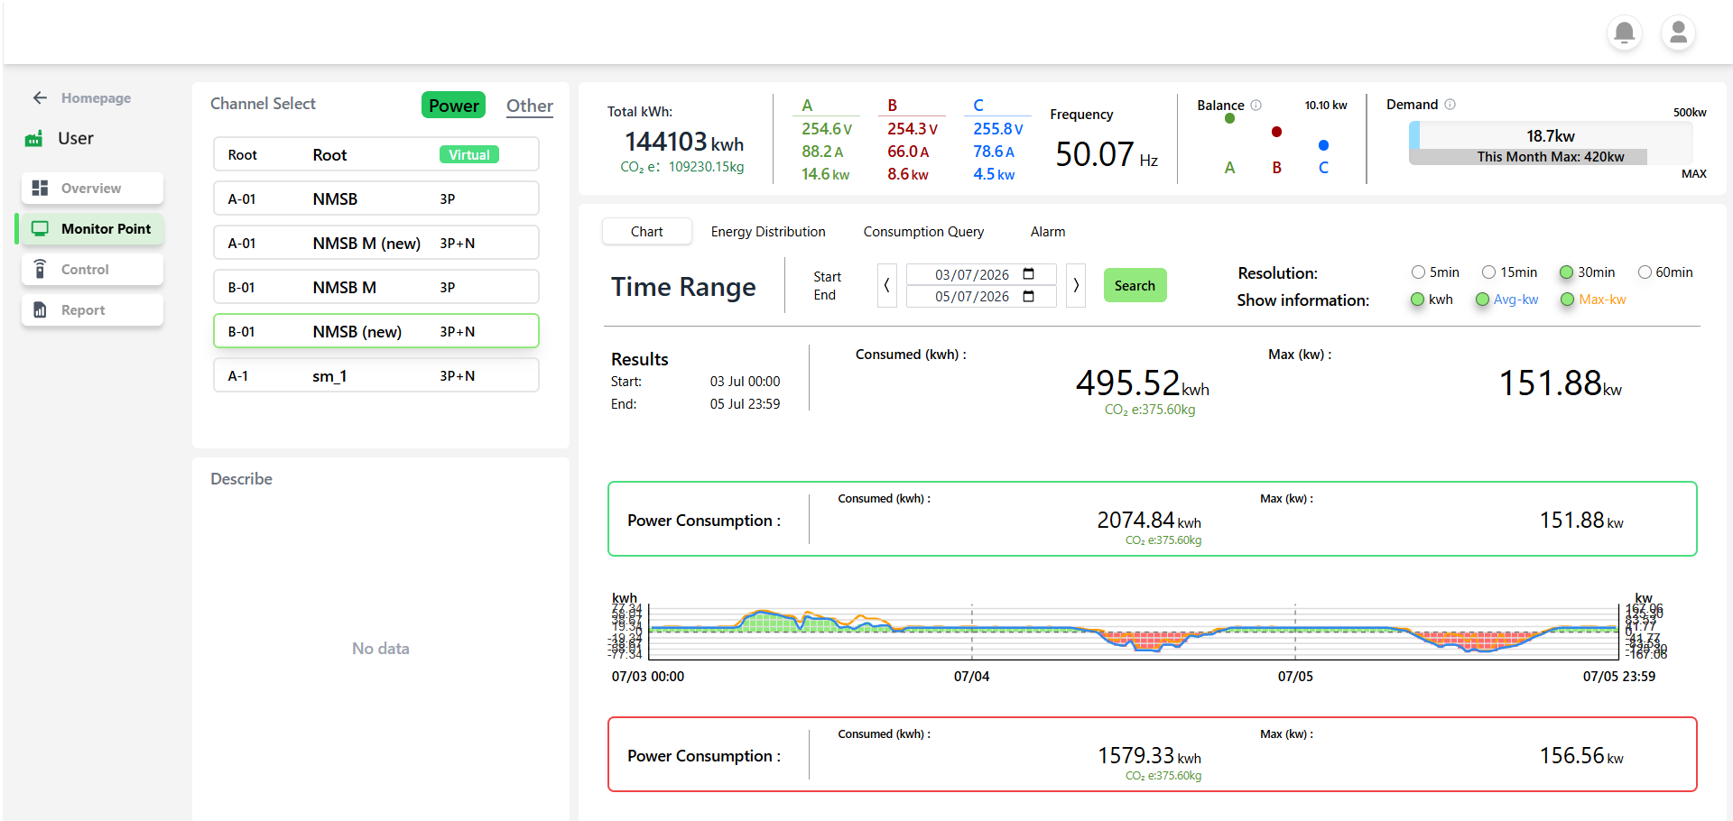The image size is (1733, 821).
Task: Step to the next date range arrow
Action: (x=1076, y=285)
